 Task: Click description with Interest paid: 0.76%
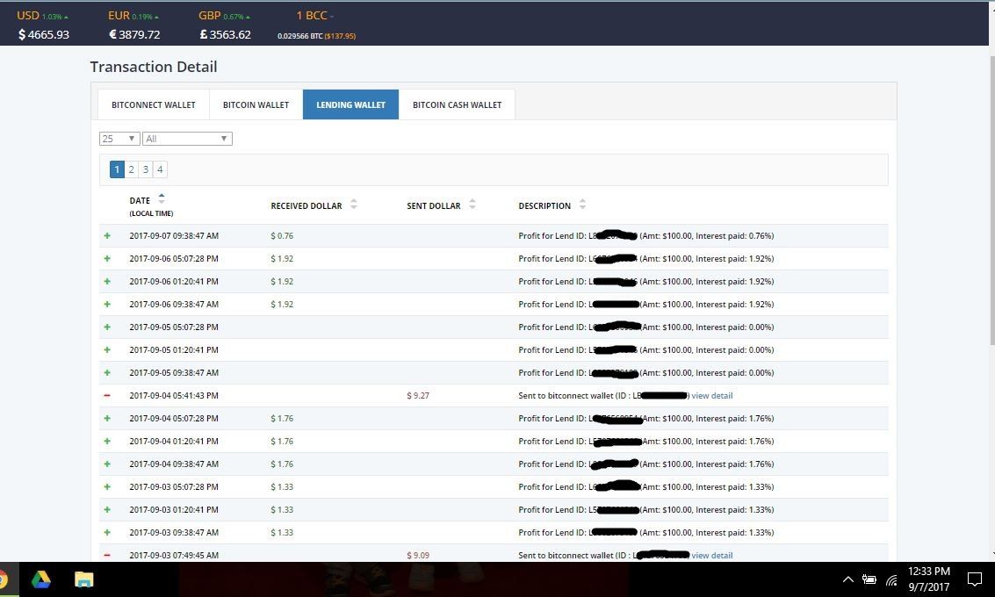click(646, 235)
